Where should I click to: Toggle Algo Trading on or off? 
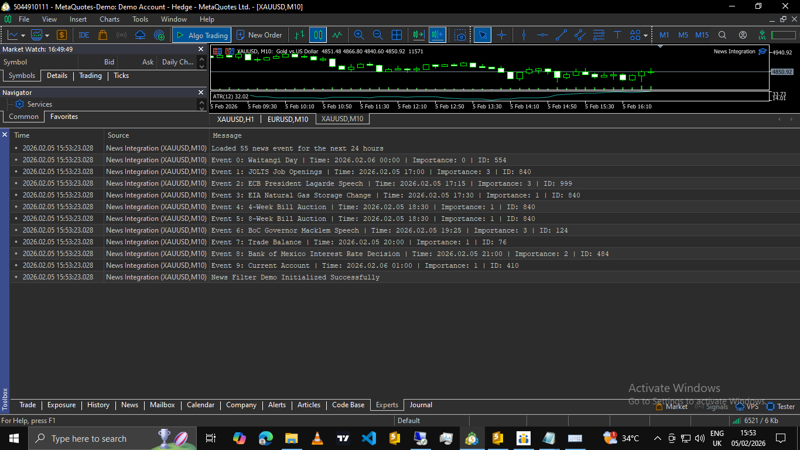point(201,35)
